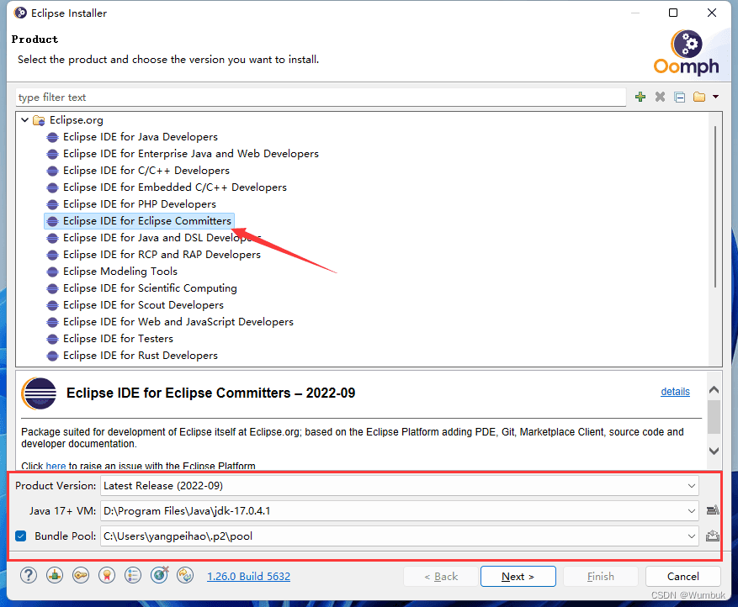The height and width of the screenshot is (607, 738).
Task: Click the description panel scroll-up arrow
Action: click(x=714, y=390)
